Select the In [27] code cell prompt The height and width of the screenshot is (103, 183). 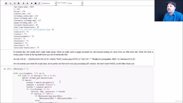click(x=8, y=69)
